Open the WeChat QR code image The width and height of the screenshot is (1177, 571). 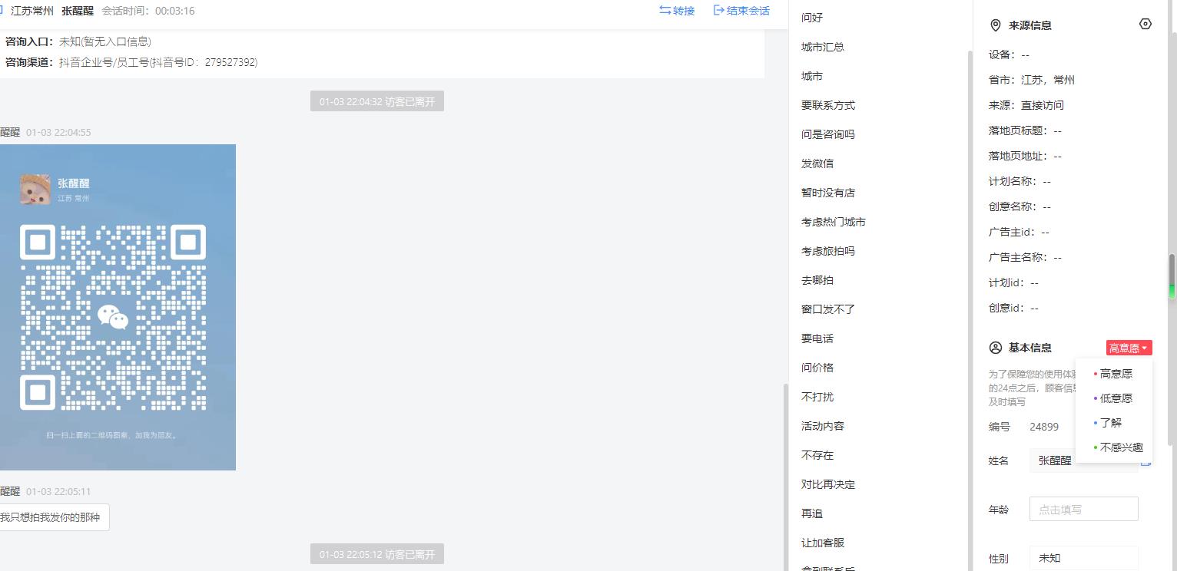[x=118, y=307]
